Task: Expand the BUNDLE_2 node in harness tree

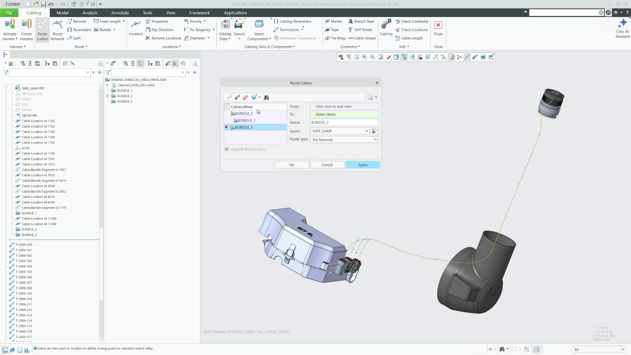Action: coord(107,96)
